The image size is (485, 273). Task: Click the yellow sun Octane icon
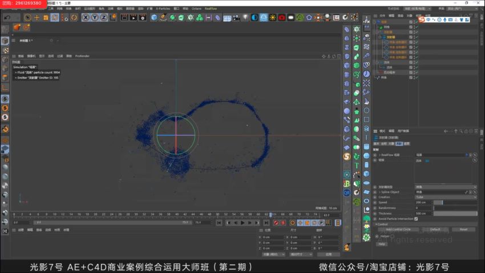273,17
